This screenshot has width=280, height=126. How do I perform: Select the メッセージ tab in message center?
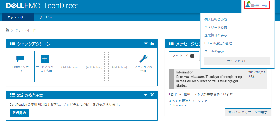pyautogui.click(x=184, y=56)
